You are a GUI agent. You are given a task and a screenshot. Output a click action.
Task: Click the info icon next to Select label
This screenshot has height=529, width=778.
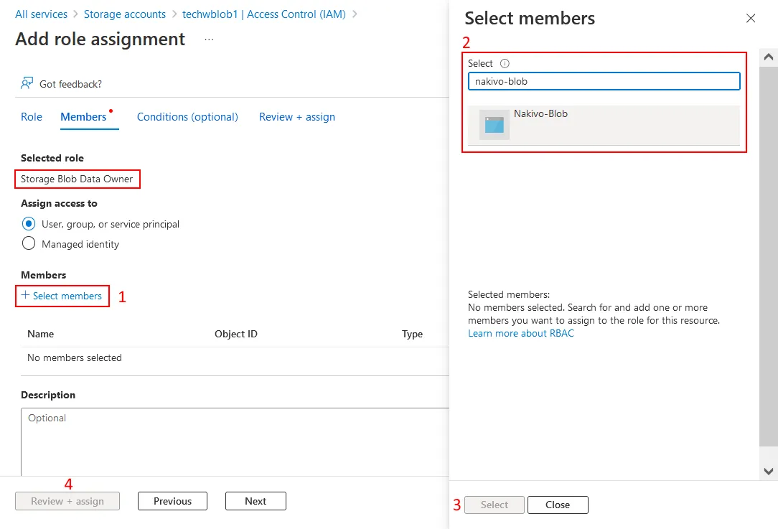(505, 63)
